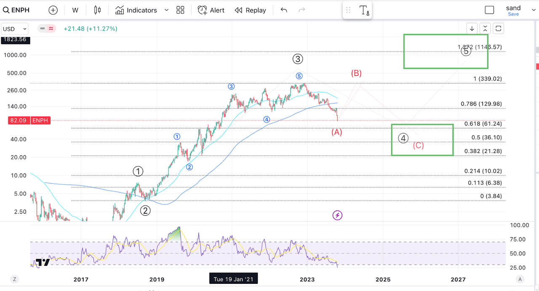
Task: Select the red (A) wave label
Action: 336,132
